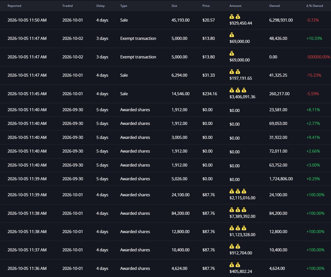
Task: Select the owned value 72,011.00
Action: click(278, 151)
